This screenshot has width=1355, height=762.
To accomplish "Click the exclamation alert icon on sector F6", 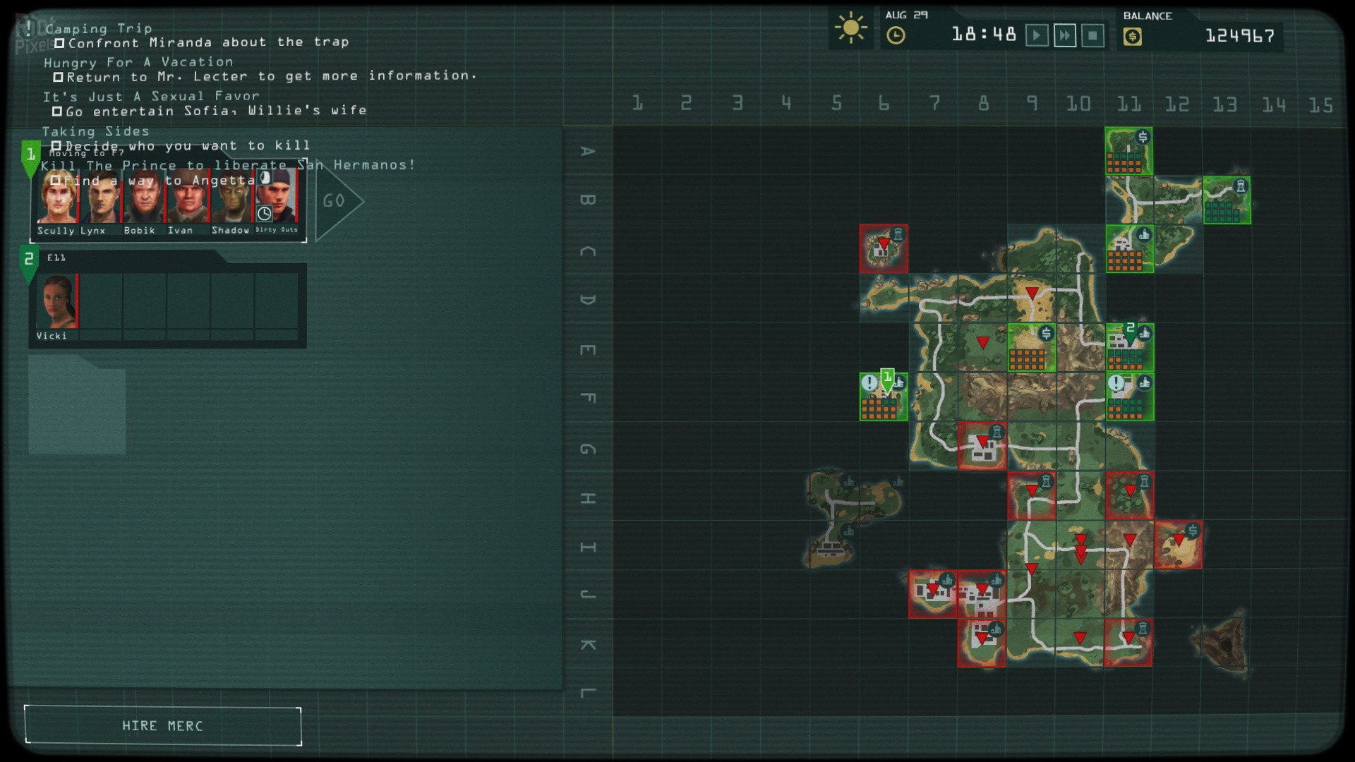I will pyautogui.click(x=869, y=383).
